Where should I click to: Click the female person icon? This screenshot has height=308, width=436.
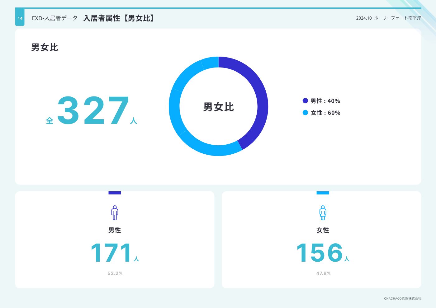[323, 213]
